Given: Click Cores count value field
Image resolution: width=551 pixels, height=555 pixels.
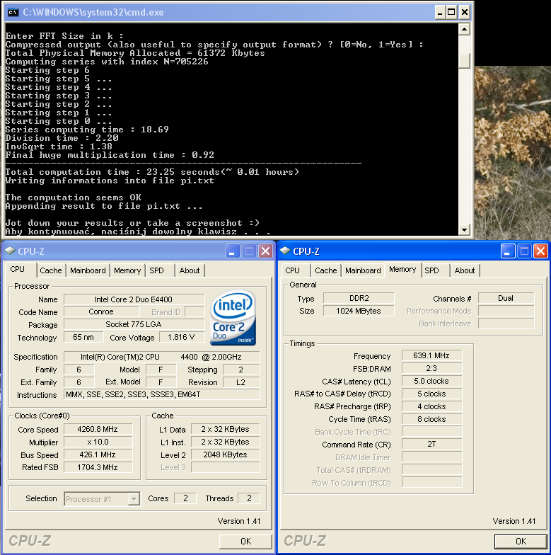Looking at the screenshot, I should [185, 498].
